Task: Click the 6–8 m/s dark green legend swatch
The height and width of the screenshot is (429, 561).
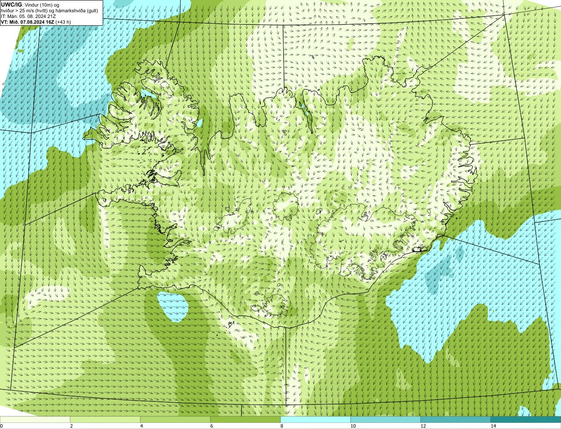Action: 245,419
